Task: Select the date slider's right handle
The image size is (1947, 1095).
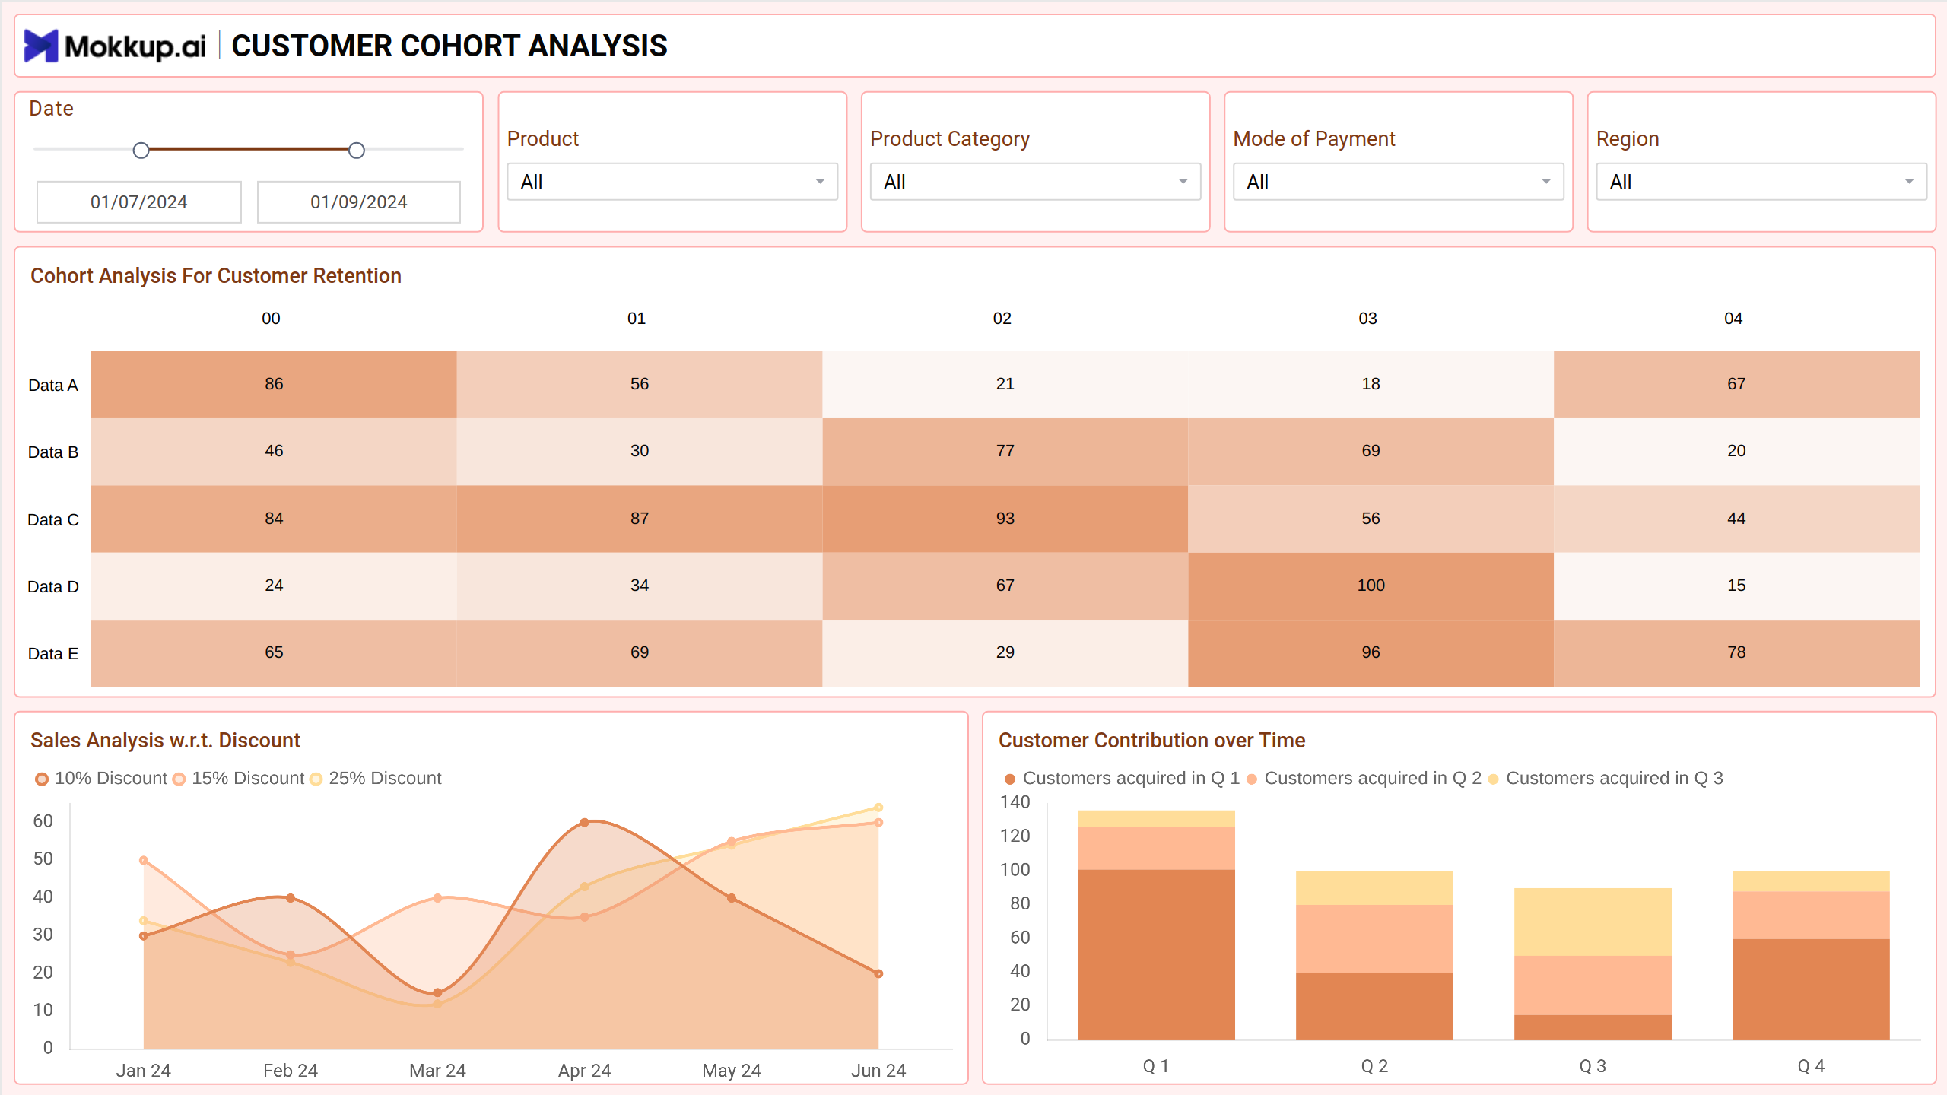Action: click(356, 151)
